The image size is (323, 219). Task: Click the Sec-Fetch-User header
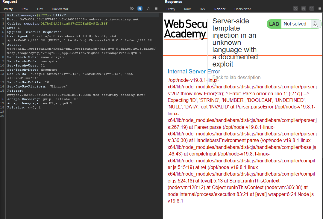[x=26, y=65]
